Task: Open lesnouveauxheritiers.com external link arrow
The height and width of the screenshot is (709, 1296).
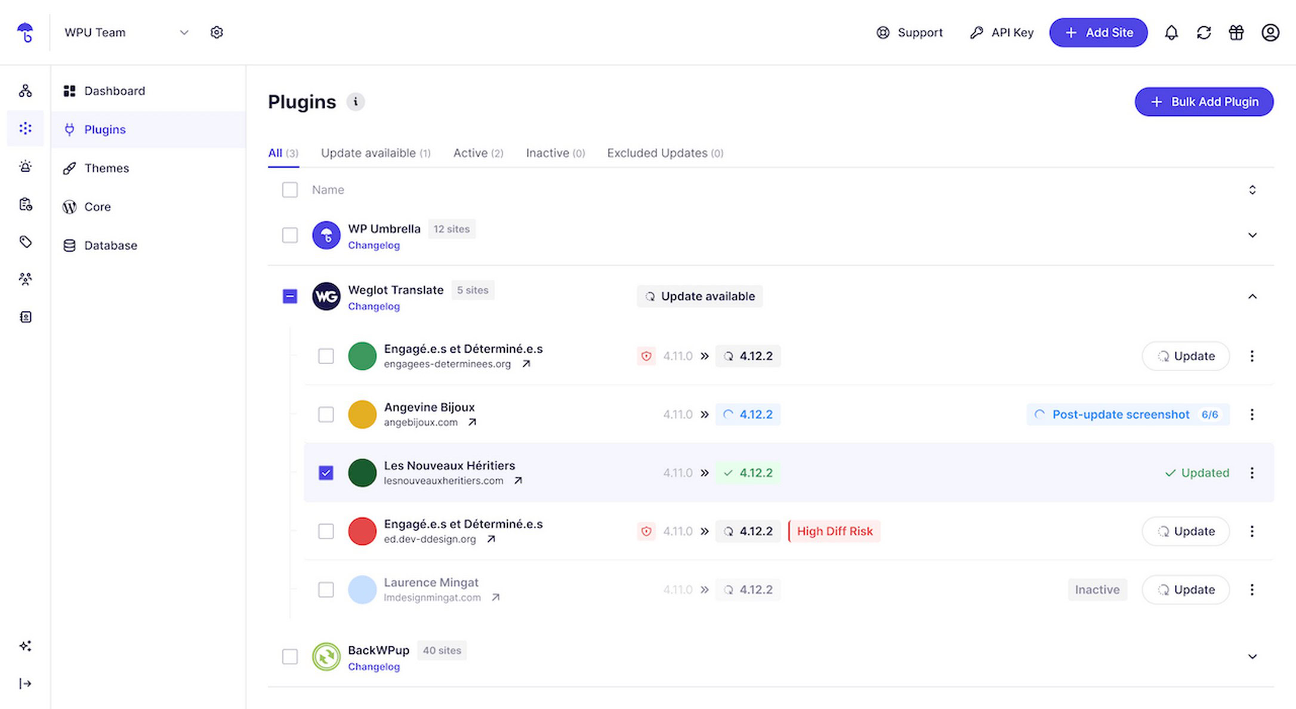Action: click(x=518, y=481)
